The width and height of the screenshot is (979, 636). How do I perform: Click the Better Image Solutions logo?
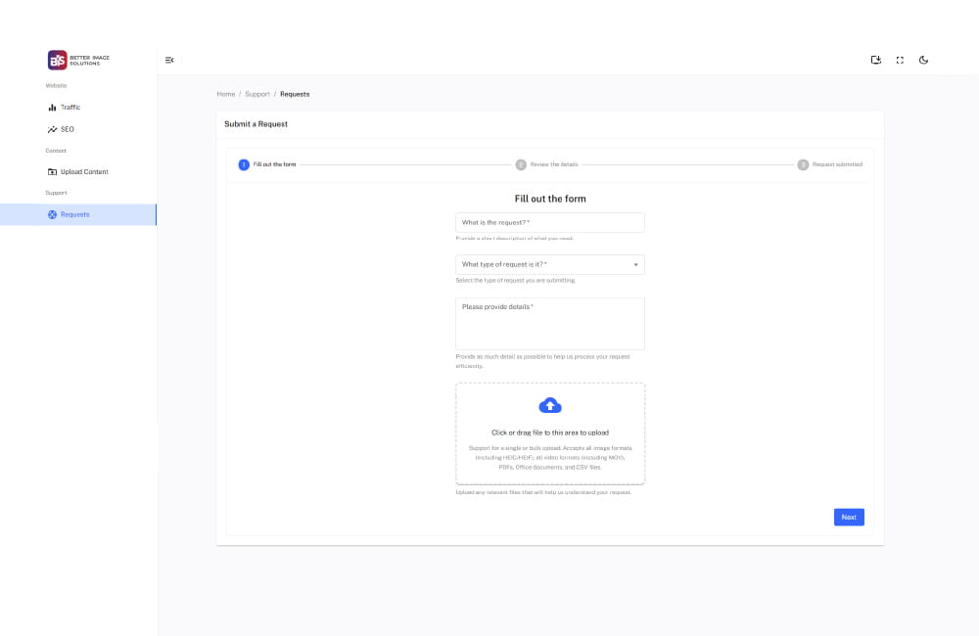tap(78, 60)
